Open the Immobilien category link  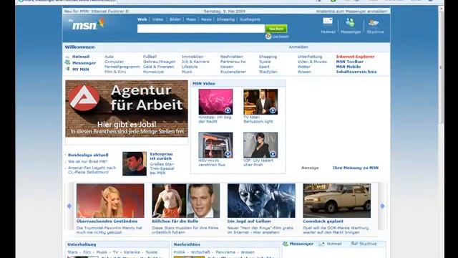[193, 57]
